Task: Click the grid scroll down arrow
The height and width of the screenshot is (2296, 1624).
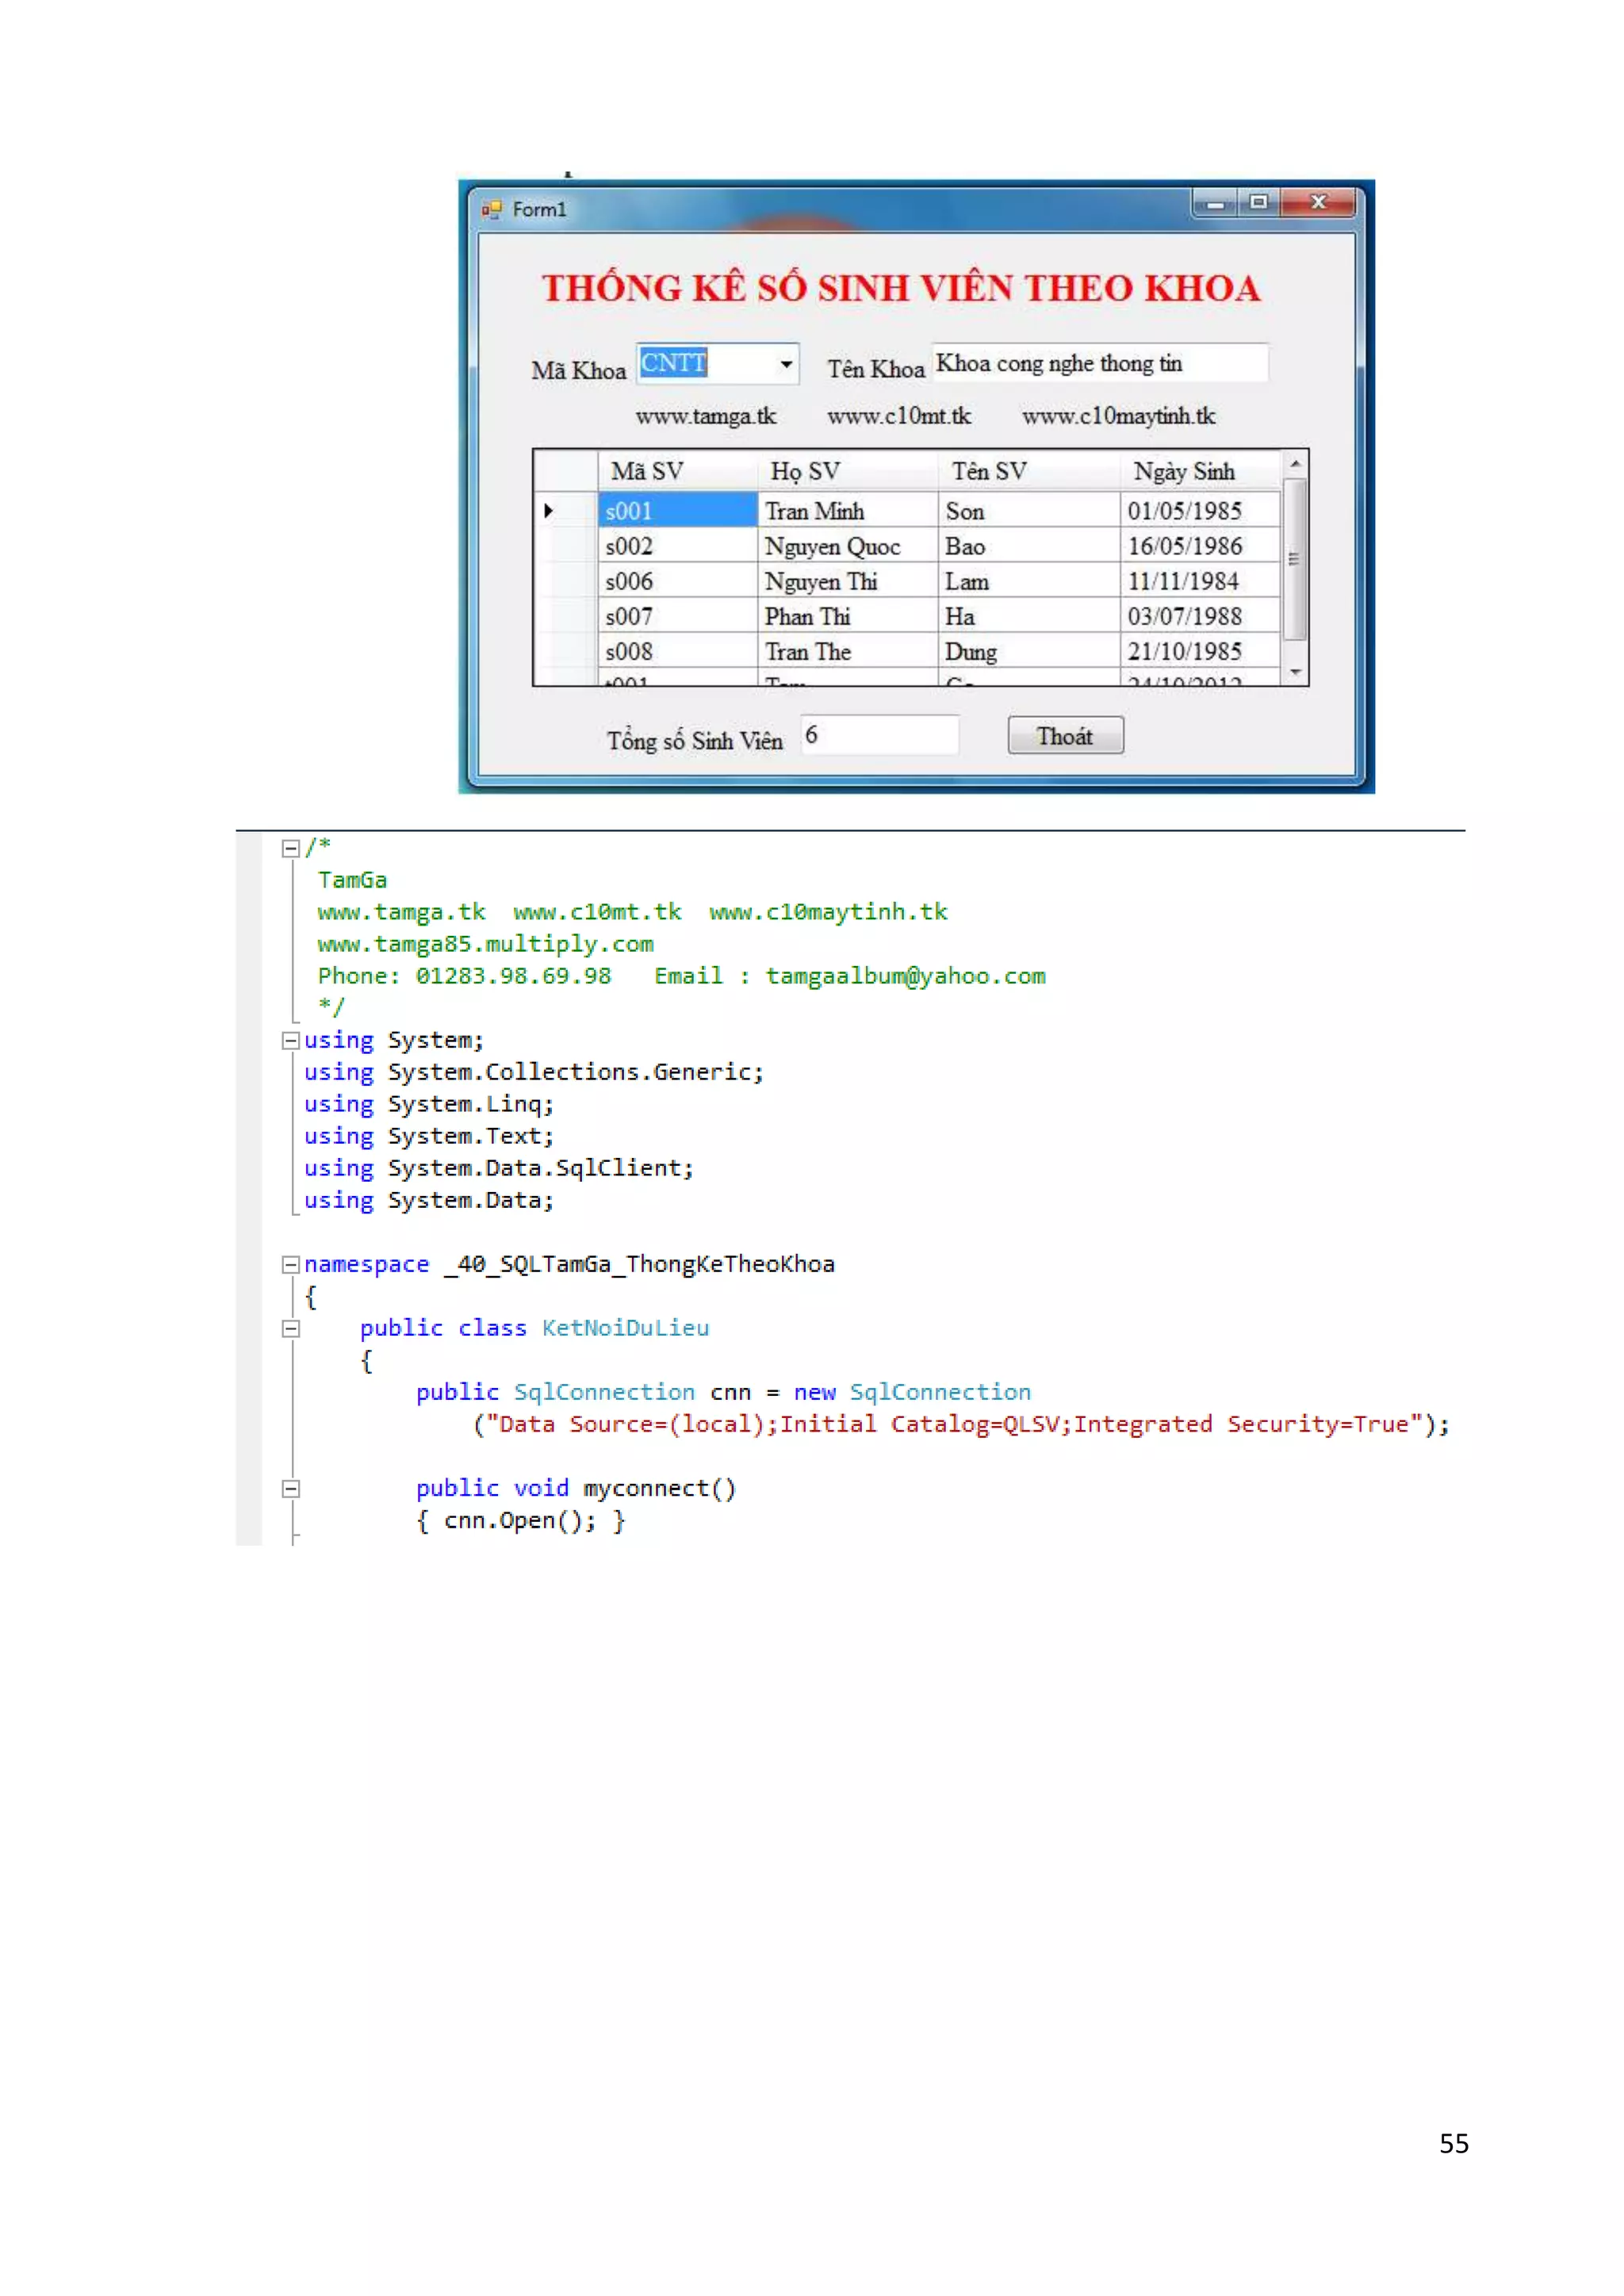Action: click(x=1295, y=673)
